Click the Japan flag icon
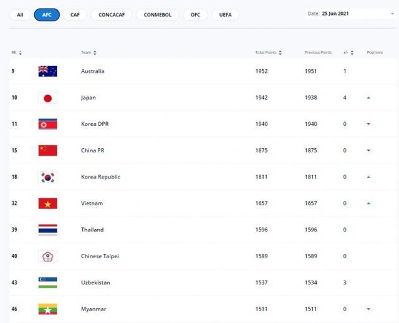This screenshot has height=323, width=399. 47,98
